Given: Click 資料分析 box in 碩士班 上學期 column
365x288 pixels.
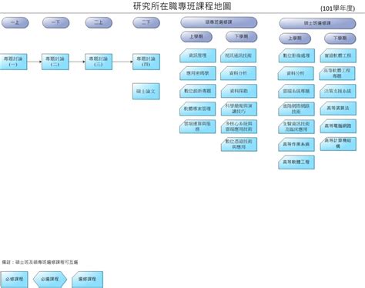Looking at the screenshot, I should (296, 73).
